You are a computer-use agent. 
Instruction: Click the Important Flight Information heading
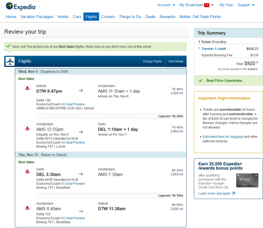[224, 98]
